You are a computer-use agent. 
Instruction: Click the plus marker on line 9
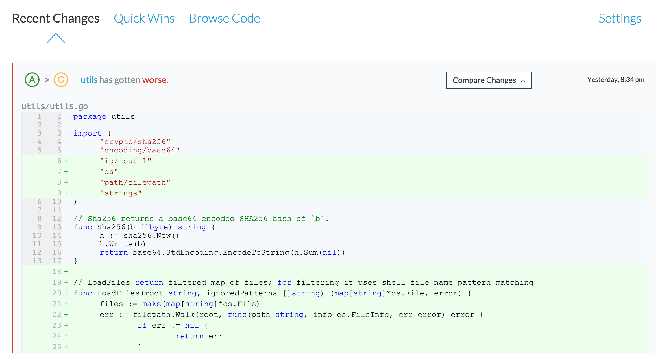click(x=66, y=193)
